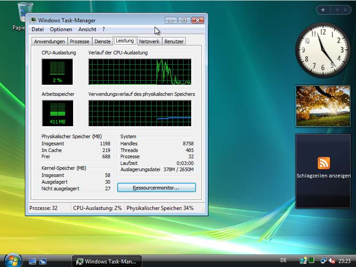This screenshot has width=356, height=267.
Task: Open the ? help menu
Action: pos(103,29)
